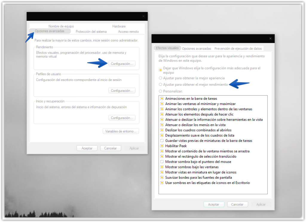Confirm with Aceptar in the visual effects dialog
The height and width of the screenshot is (222, 306).
point(214,204)
